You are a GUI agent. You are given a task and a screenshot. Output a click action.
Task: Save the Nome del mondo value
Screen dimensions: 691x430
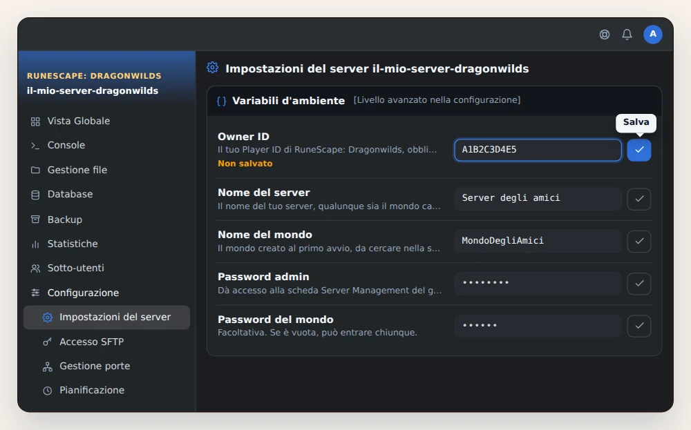coord(639,241)
